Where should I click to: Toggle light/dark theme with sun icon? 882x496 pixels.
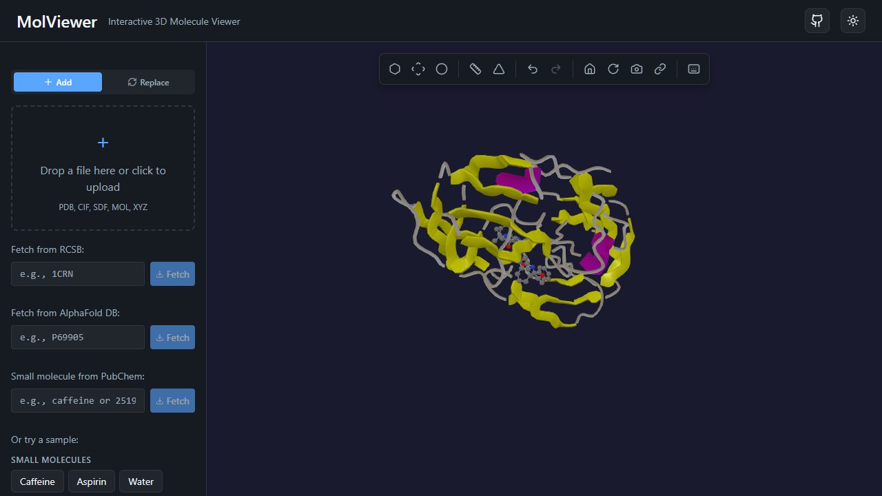(x=853, y=21)
